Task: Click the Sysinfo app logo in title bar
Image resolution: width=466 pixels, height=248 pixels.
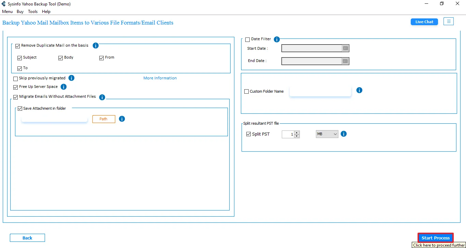Action: [4, 4]
